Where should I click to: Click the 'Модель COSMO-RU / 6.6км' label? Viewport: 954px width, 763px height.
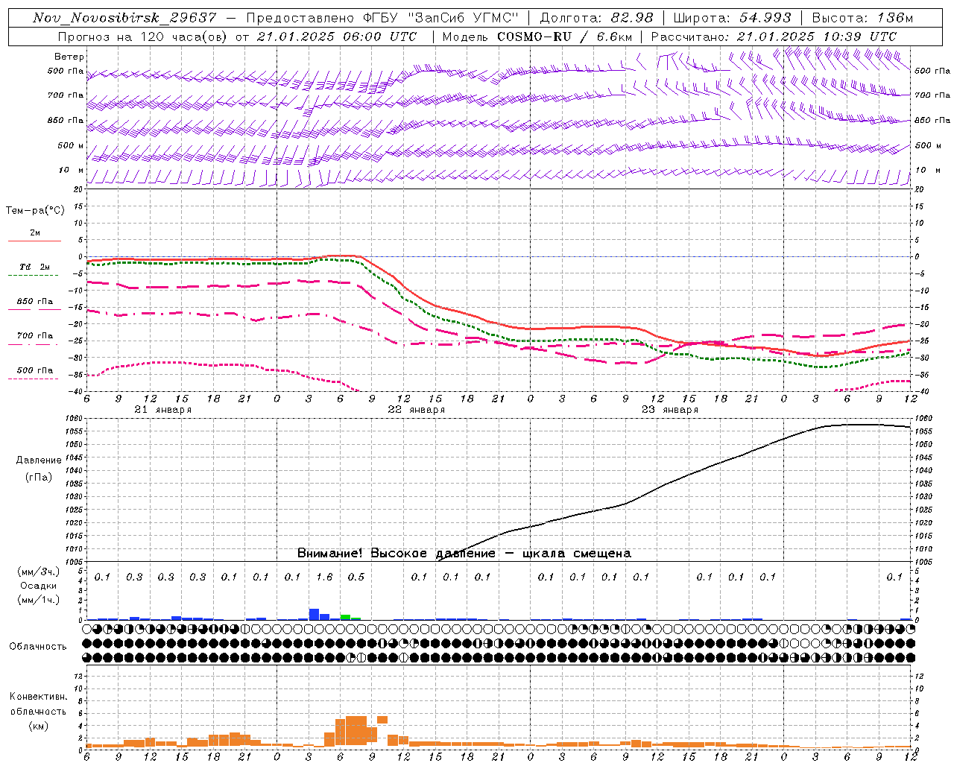[x=537, y=37]
